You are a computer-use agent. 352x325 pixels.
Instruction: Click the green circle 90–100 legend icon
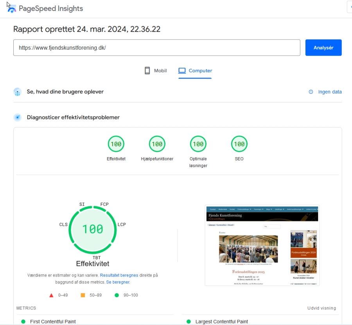[117, 295]
